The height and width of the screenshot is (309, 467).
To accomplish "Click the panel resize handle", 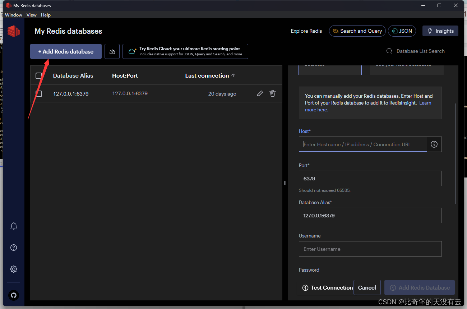I will coord(285,183).
